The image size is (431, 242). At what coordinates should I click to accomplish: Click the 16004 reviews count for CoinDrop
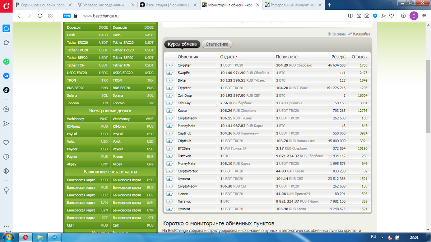point(363,96)
